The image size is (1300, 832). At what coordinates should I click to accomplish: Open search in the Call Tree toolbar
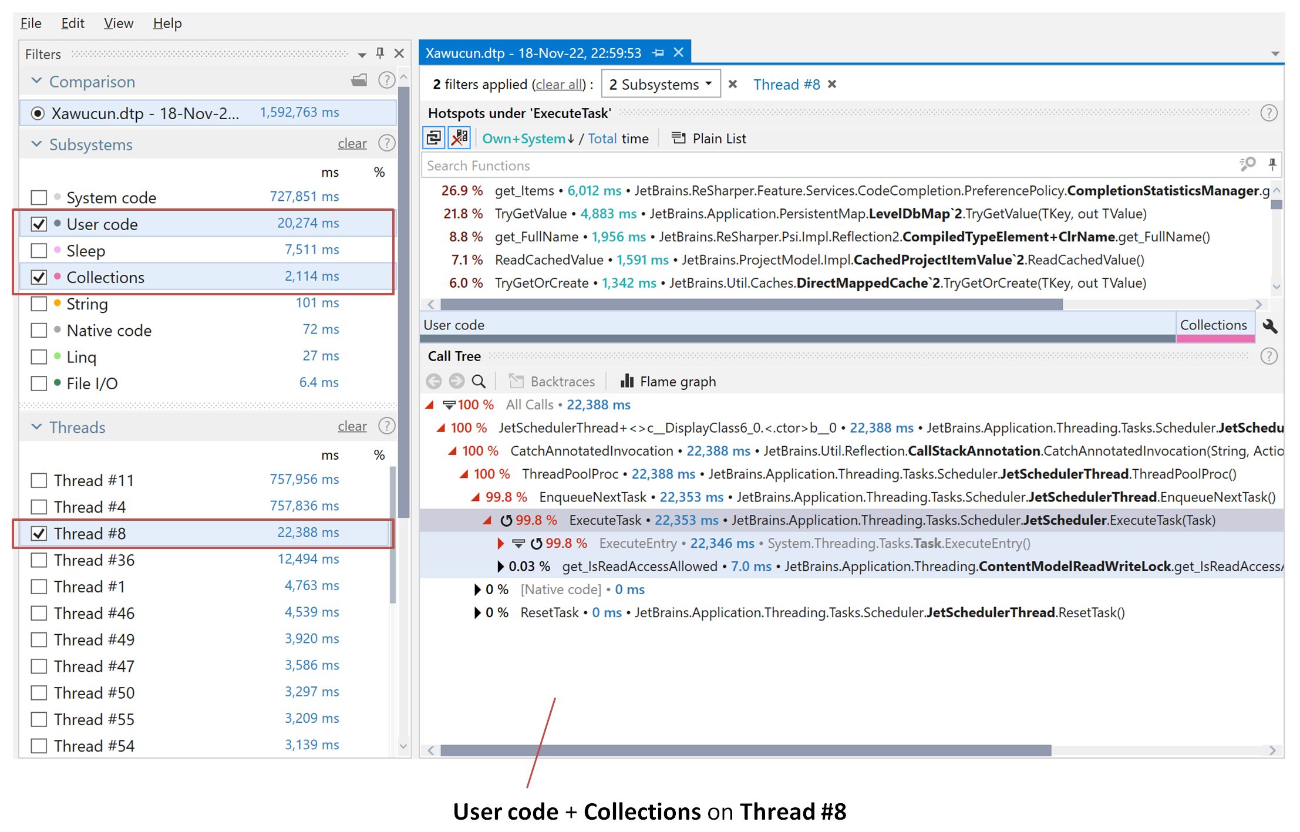pos(479,381)
